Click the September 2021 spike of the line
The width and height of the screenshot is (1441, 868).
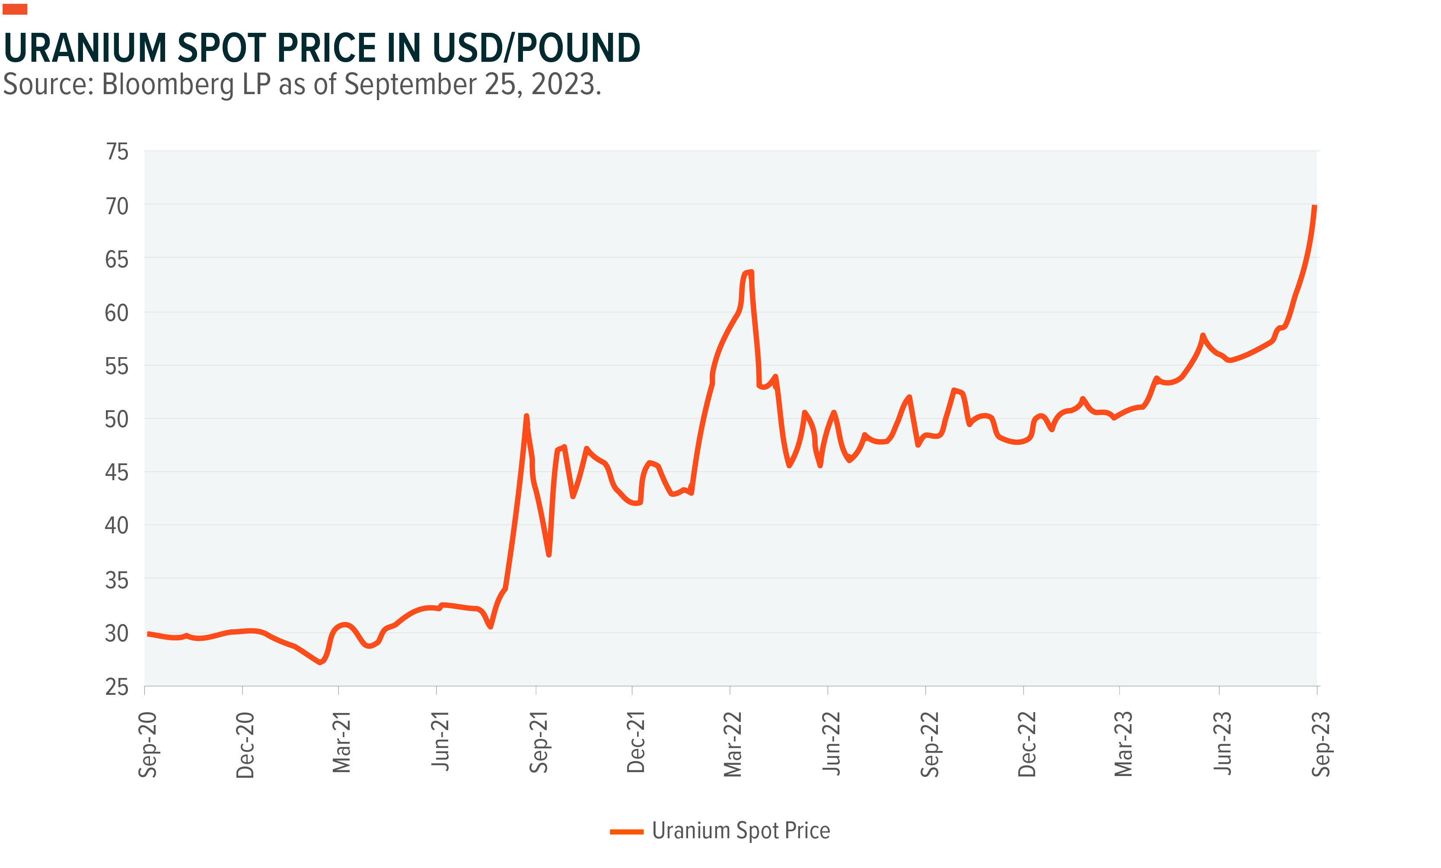[526, 416]
